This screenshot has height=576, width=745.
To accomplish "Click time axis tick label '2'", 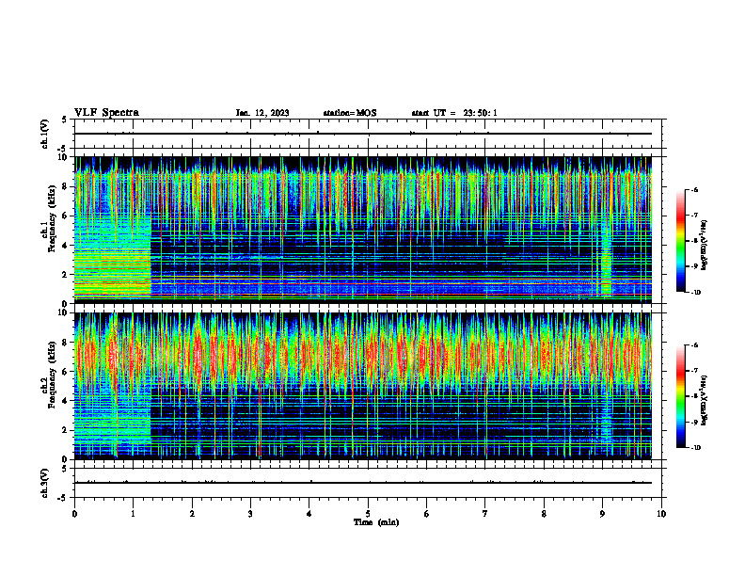I will click(x=192, y=514).
